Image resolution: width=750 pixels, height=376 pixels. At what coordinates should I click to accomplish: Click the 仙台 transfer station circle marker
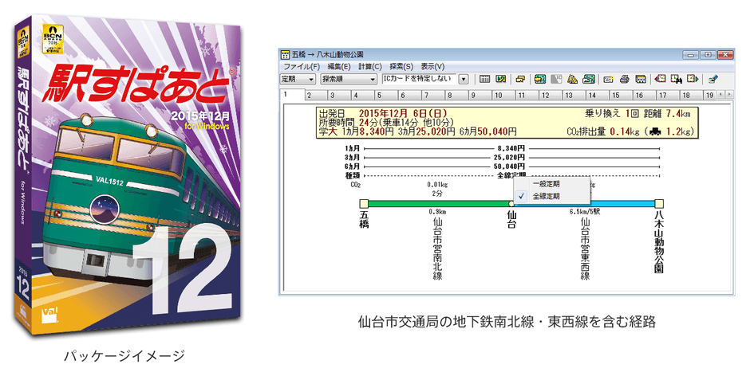pos(511,204)
